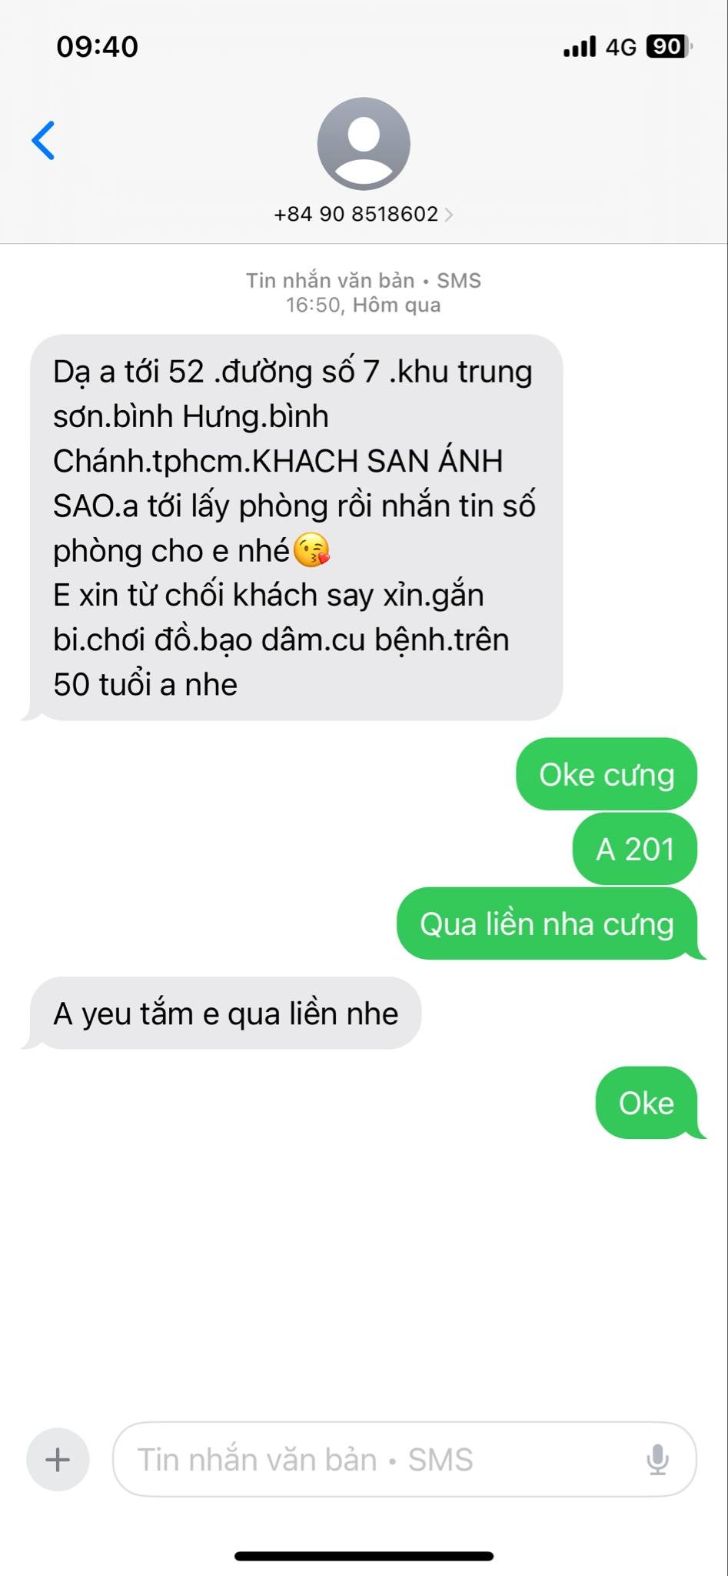
Task: Expand contact details chevron beside phone number
Action: 449,214
